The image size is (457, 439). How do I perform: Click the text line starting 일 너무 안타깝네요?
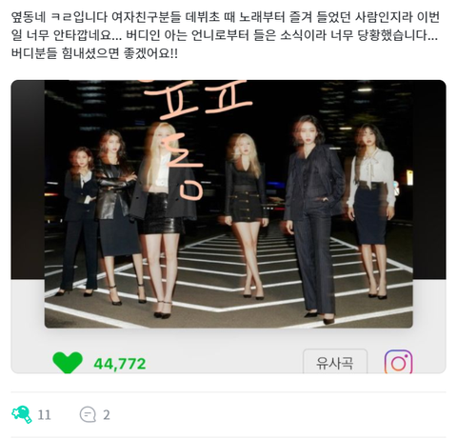pos(225,35)
